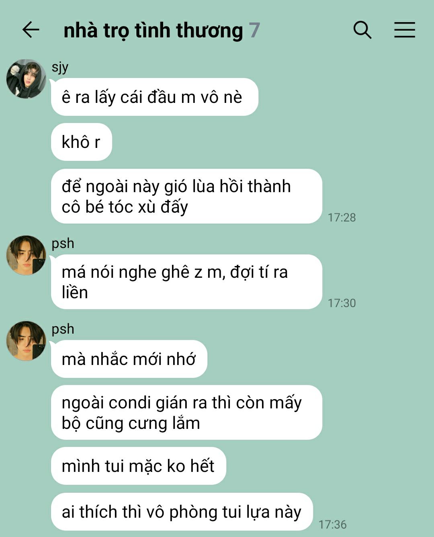Tap sender name 'psh' above 17:30 message

(63, 244)
